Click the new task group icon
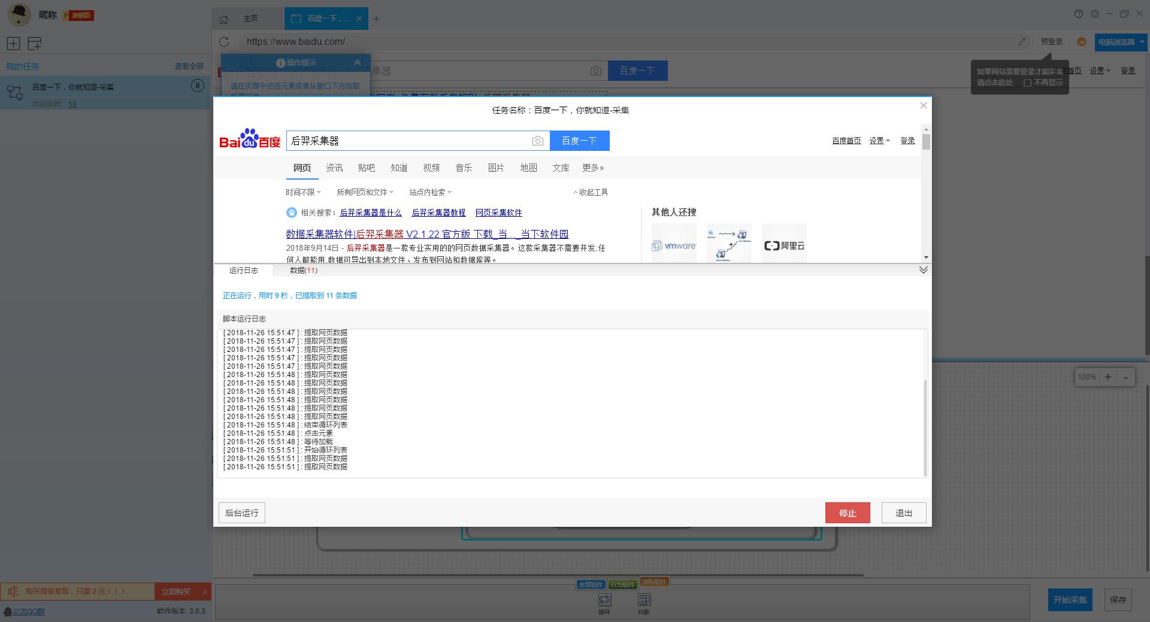 (x=35, y=43)
